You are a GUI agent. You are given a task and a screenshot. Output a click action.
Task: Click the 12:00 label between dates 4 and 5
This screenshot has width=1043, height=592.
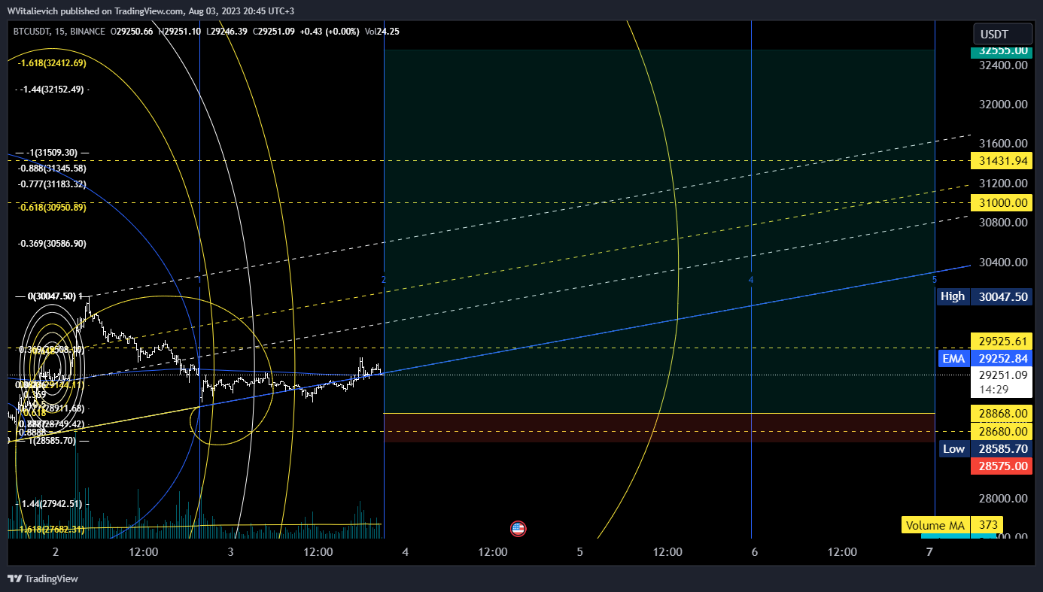pos(492,551)
